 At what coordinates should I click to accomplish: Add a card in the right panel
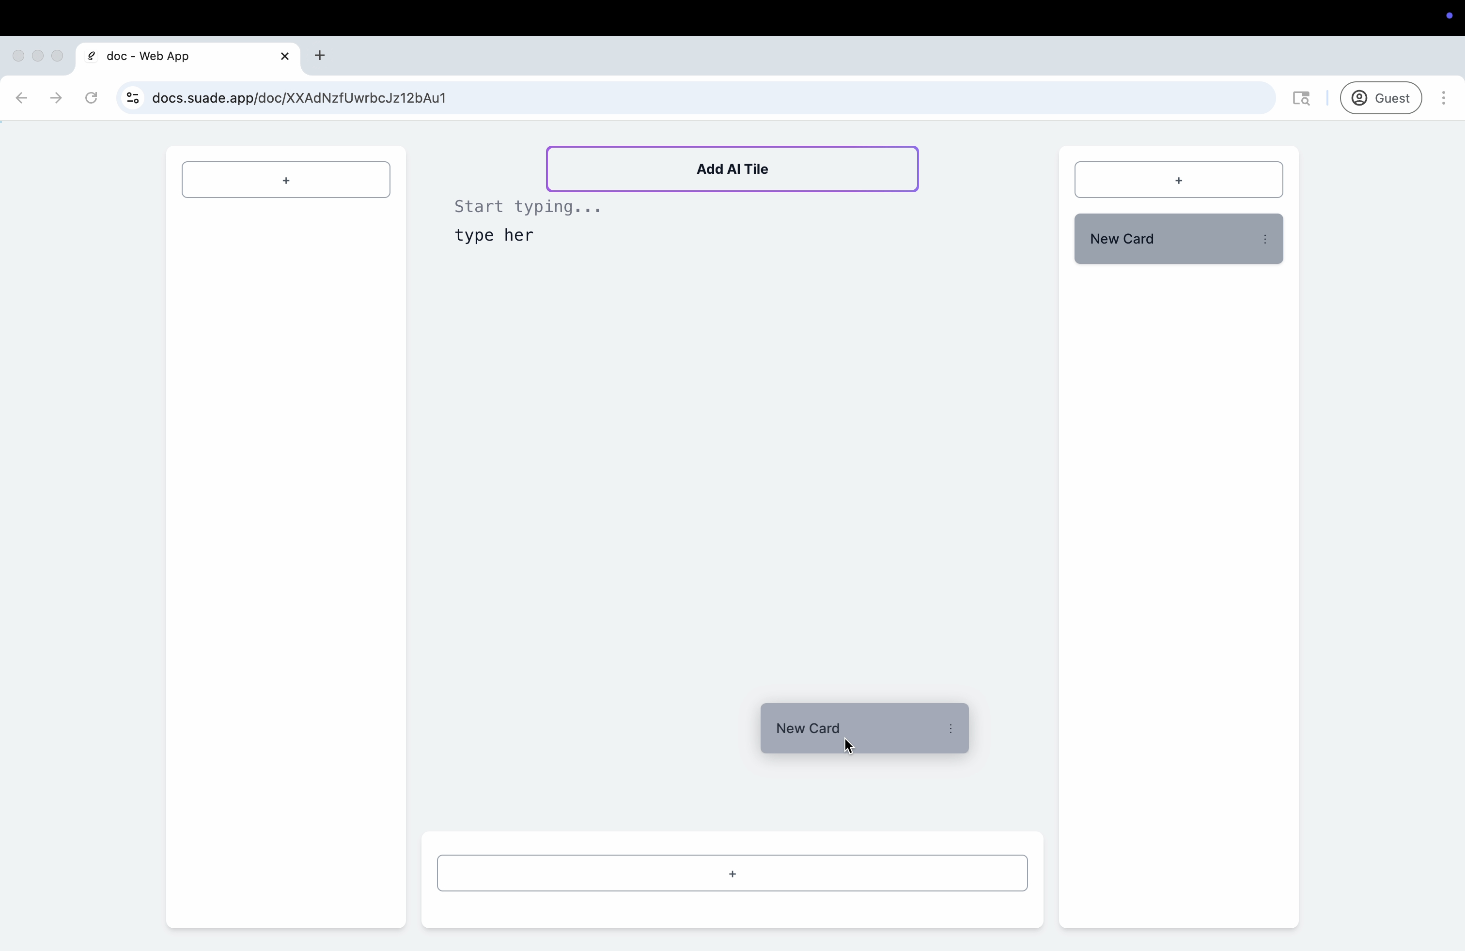[1178, 180]
